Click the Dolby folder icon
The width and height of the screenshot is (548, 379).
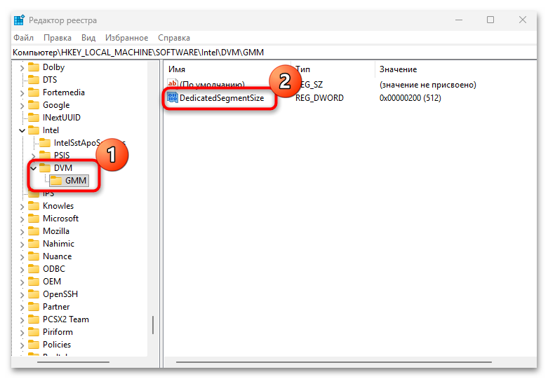pyautogui.click(x=34, y=67)
